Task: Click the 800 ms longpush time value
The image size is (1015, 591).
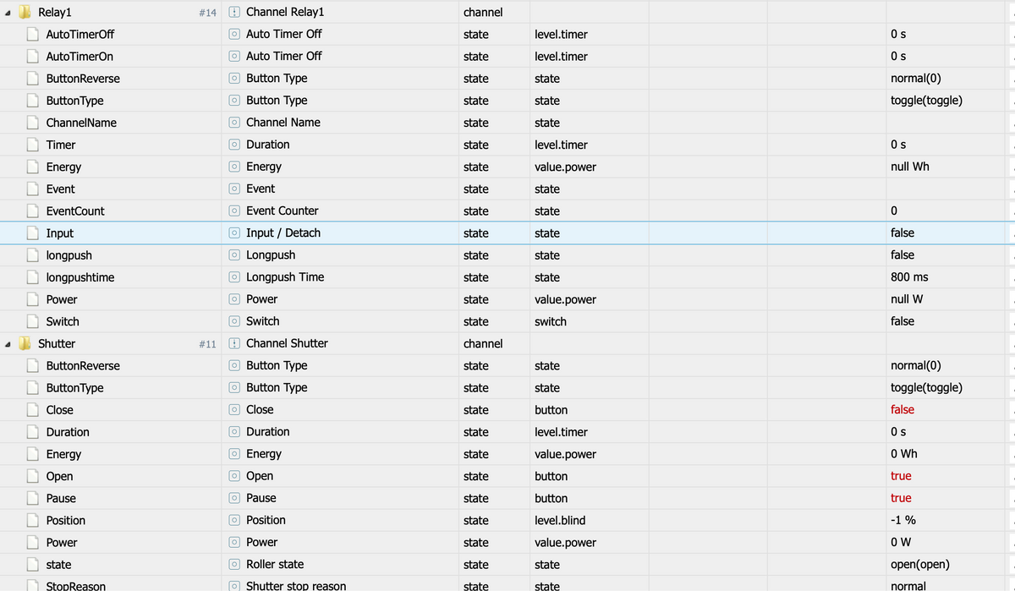Action: tap(909, 277)
